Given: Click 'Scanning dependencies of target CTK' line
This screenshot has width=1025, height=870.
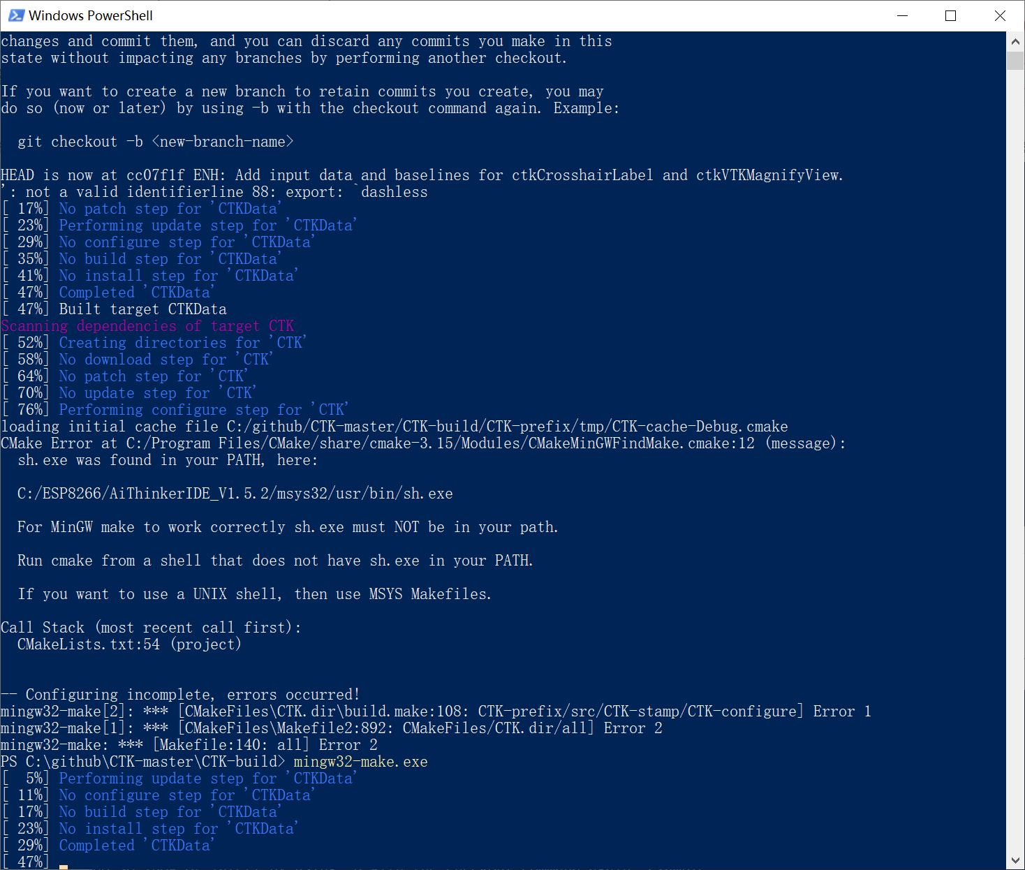Looking at the screenshot, I should [x=147, y=326].
